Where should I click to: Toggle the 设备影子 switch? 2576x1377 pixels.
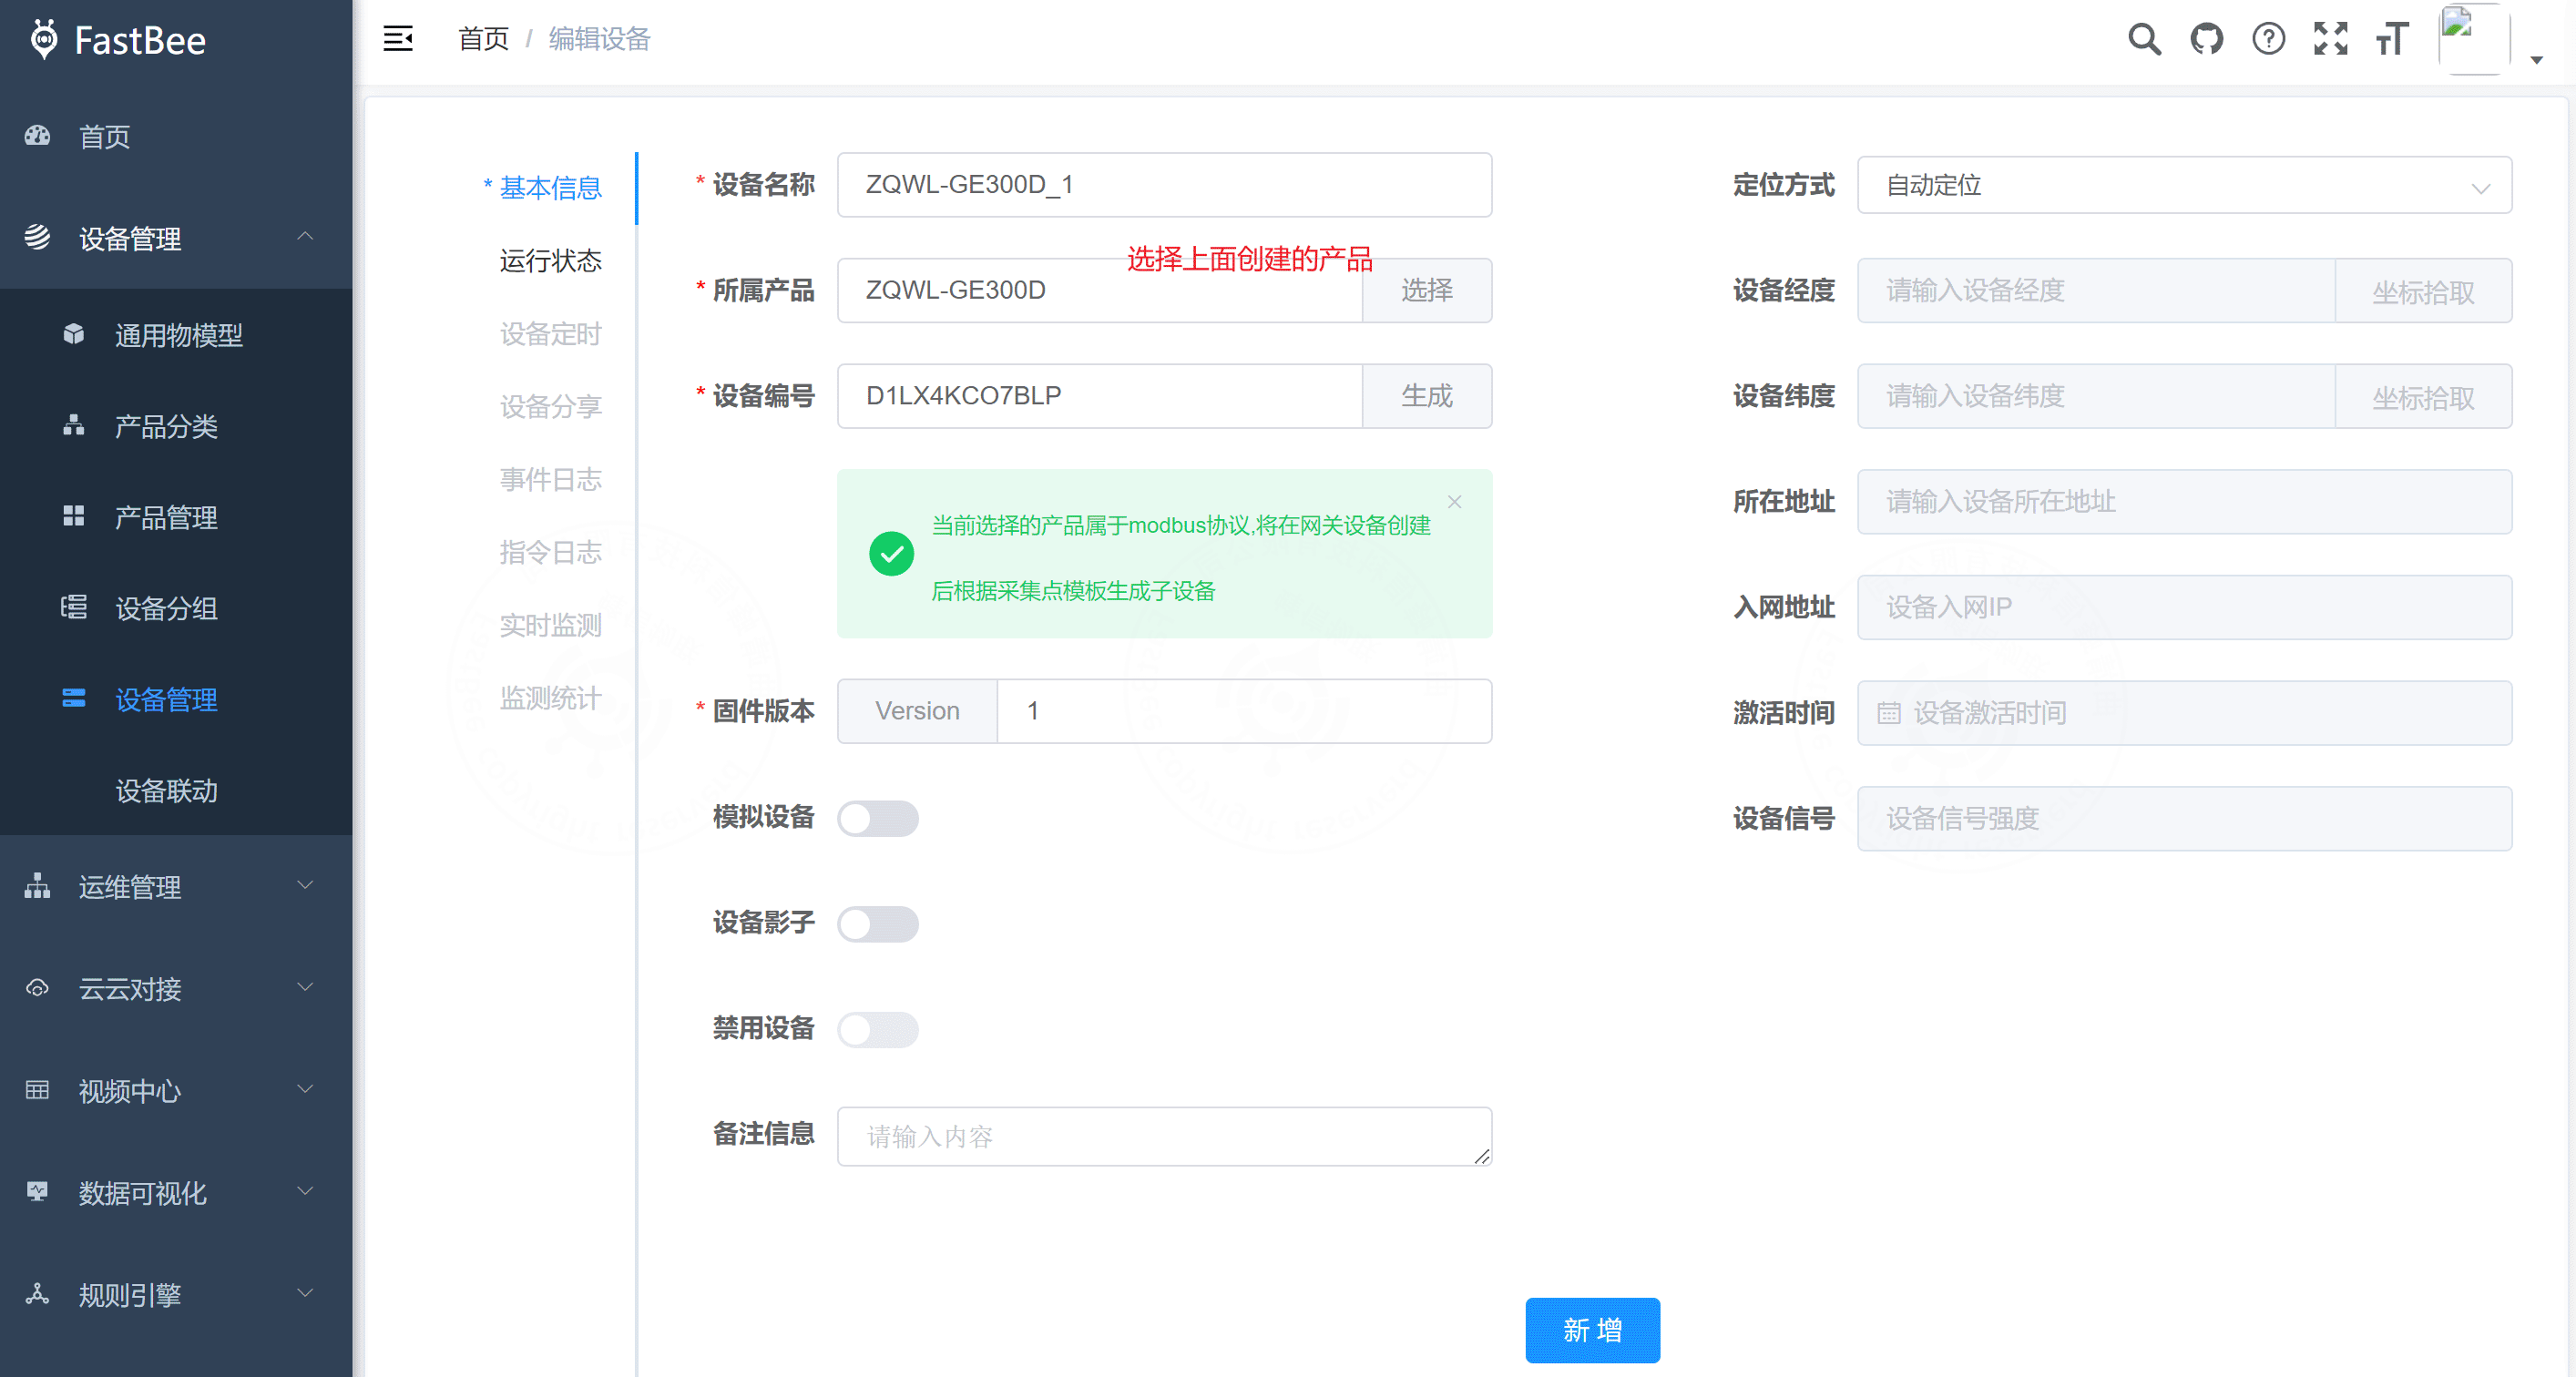(x=877, y=924)
